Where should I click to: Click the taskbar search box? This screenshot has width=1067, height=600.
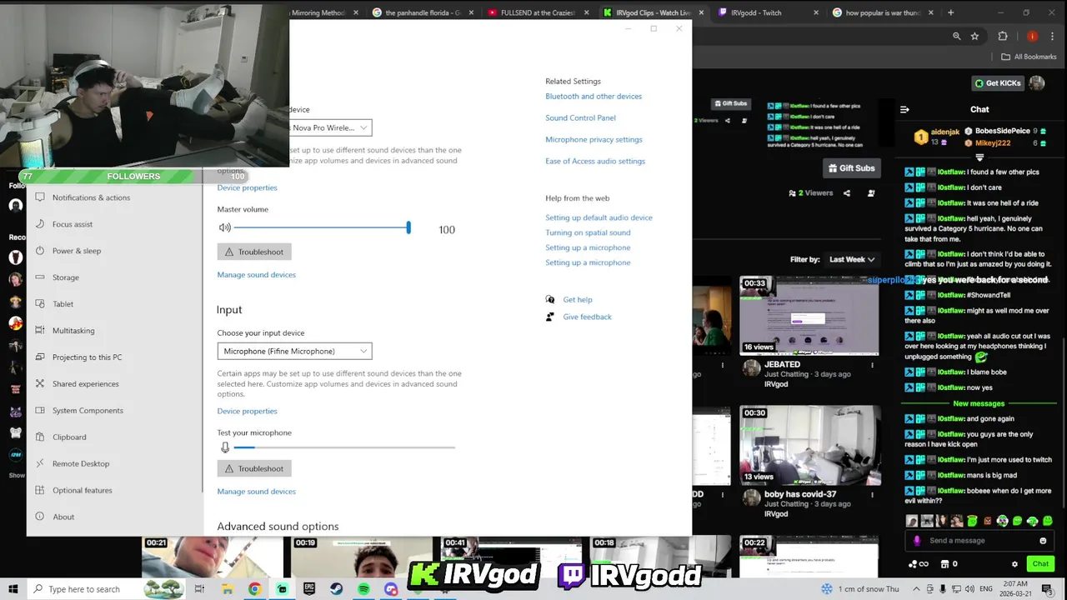pyautogui.click(x=107, y=589)
